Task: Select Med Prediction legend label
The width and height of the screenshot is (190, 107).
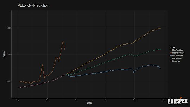Action: point(178,58)
